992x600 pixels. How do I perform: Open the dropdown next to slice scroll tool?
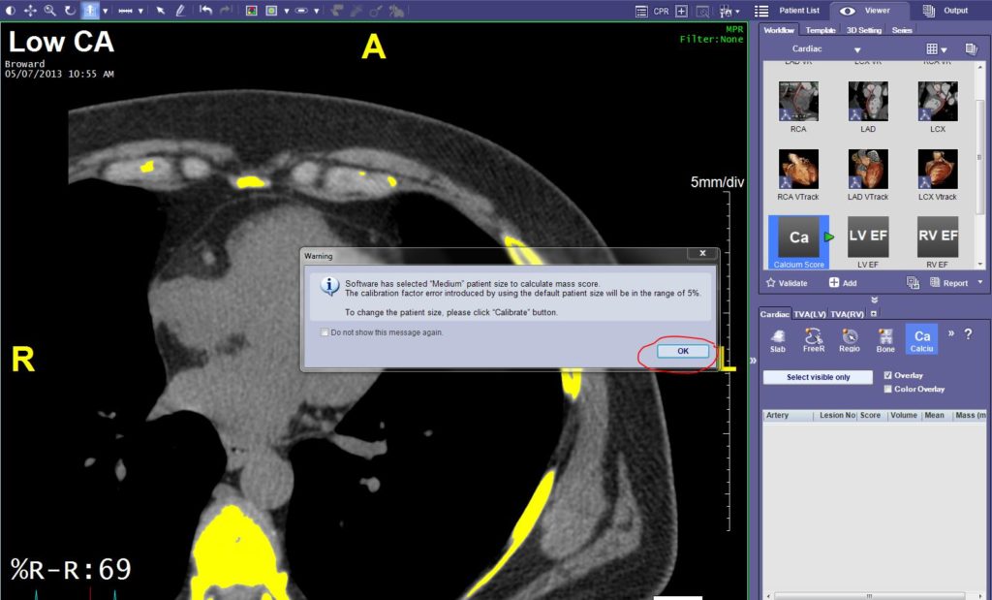[105, 12]
